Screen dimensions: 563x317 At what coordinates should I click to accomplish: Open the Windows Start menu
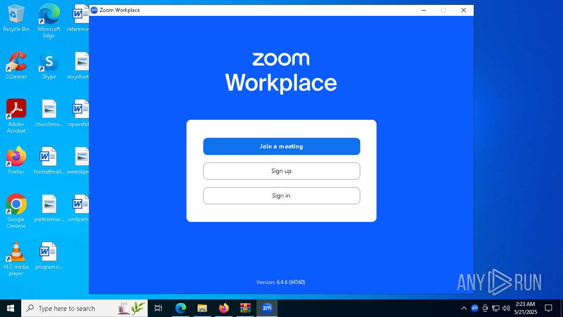11,308
